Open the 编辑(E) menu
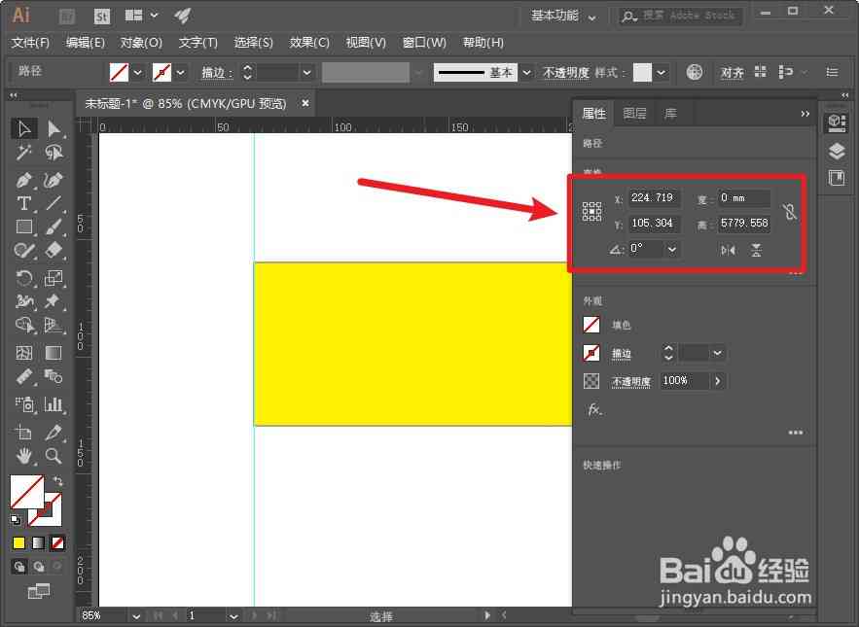 (x=85, y=43)
